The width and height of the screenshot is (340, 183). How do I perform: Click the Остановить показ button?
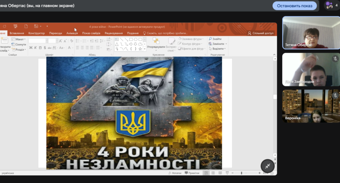point(295,6)
